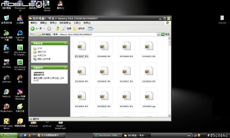The width and height of the screenshot is (230, 138).
Task: Select file DSC00023.JPG
Action: pyautogui.click(x=149, y=48)
